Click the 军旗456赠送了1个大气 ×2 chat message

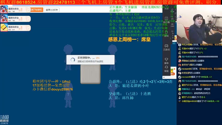point(194,49)
